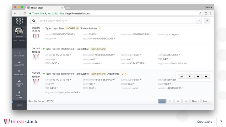This screenshot has width=226, height=127.
Task: Open Alerts (1.6K) in the sidebar
Action: [19, 95]
